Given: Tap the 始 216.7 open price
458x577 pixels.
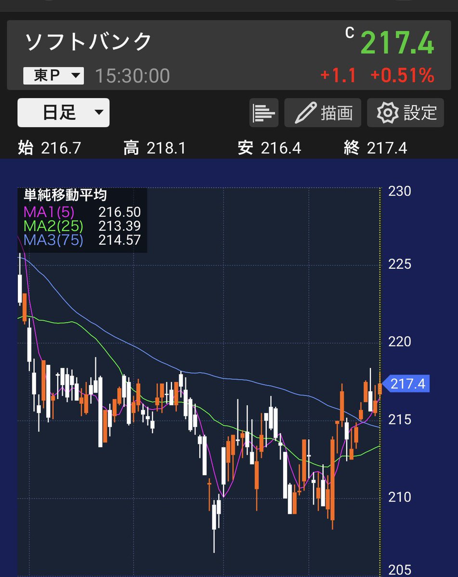Looking at the screenshot, I should point(50,148).
